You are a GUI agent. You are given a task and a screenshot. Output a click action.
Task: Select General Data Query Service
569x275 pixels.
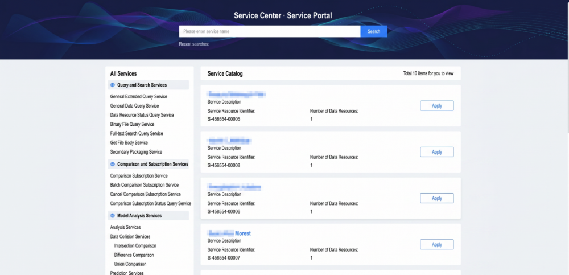135,106
